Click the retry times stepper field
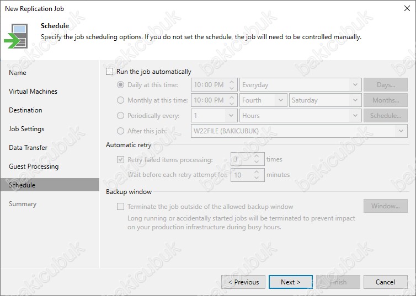 tap(248, 159)
